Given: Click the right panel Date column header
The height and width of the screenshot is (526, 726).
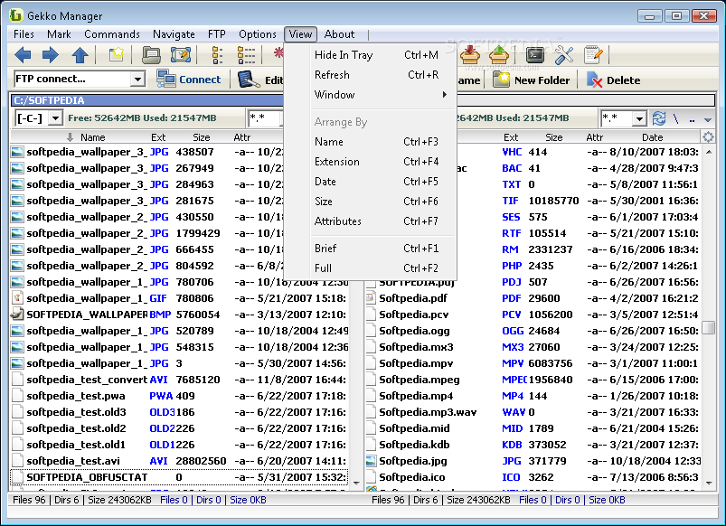Looking at the screenshot, I should tap(653, 137).
